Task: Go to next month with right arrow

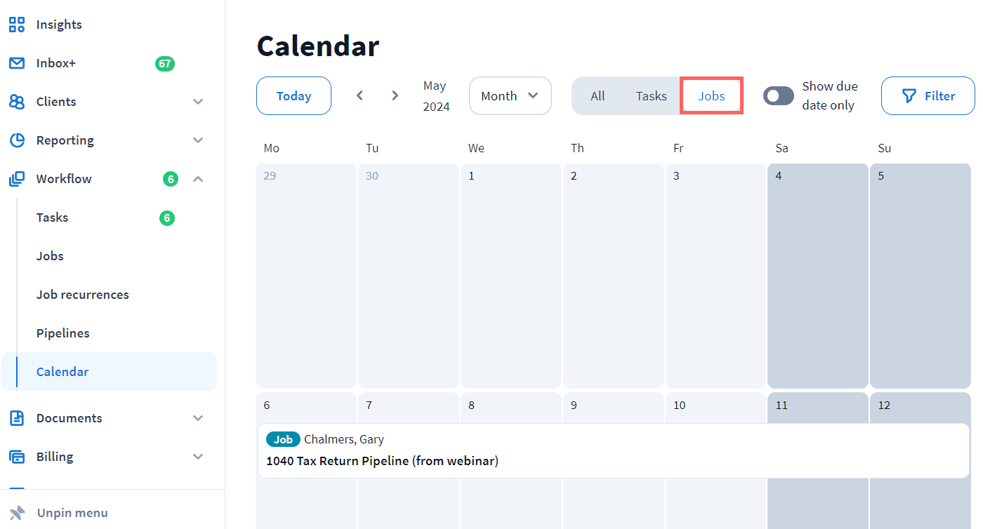Action: click(395, 95)
